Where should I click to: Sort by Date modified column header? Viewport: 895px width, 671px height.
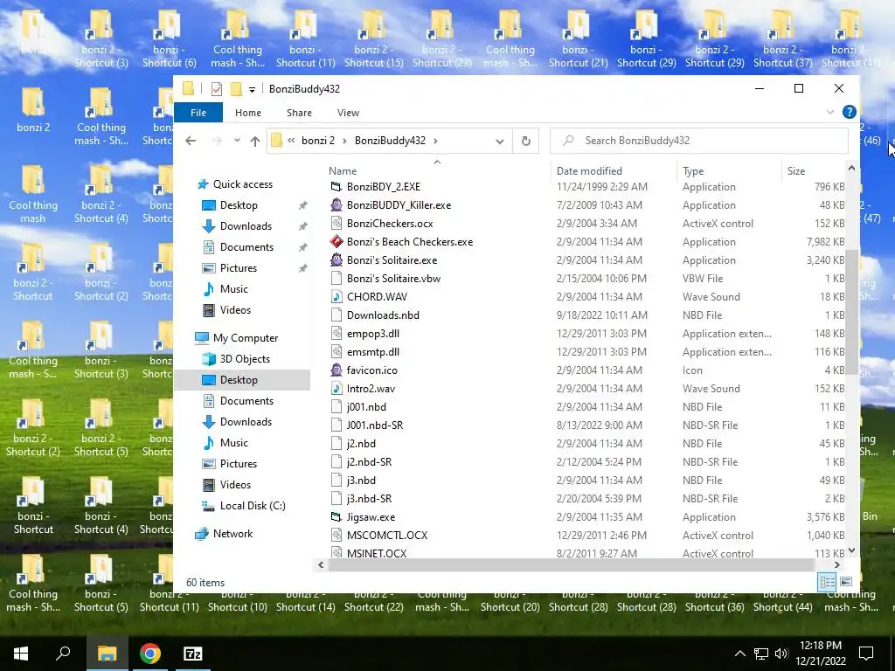click(589, 171)
